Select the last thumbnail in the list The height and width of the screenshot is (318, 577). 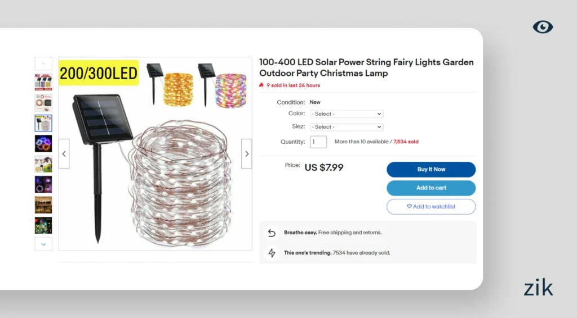click(43, 225)
